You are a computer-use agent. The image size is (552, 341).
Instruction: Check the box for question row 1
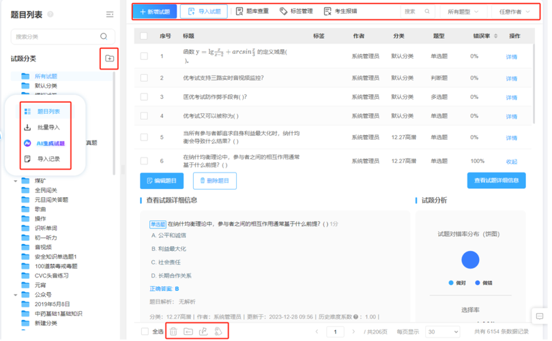[x=144, y=57]
